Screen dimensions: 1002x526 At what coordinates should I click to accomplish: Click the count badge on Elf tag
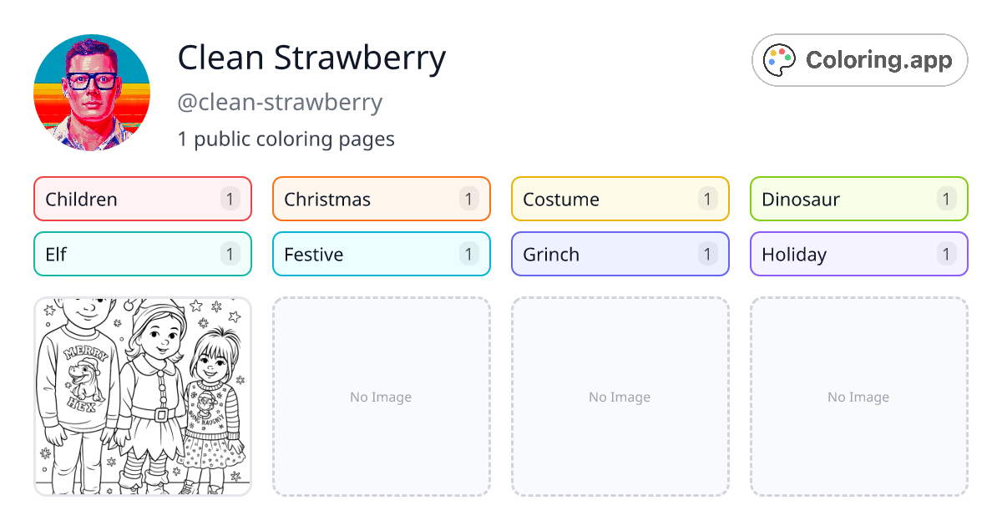pos(230,254)
